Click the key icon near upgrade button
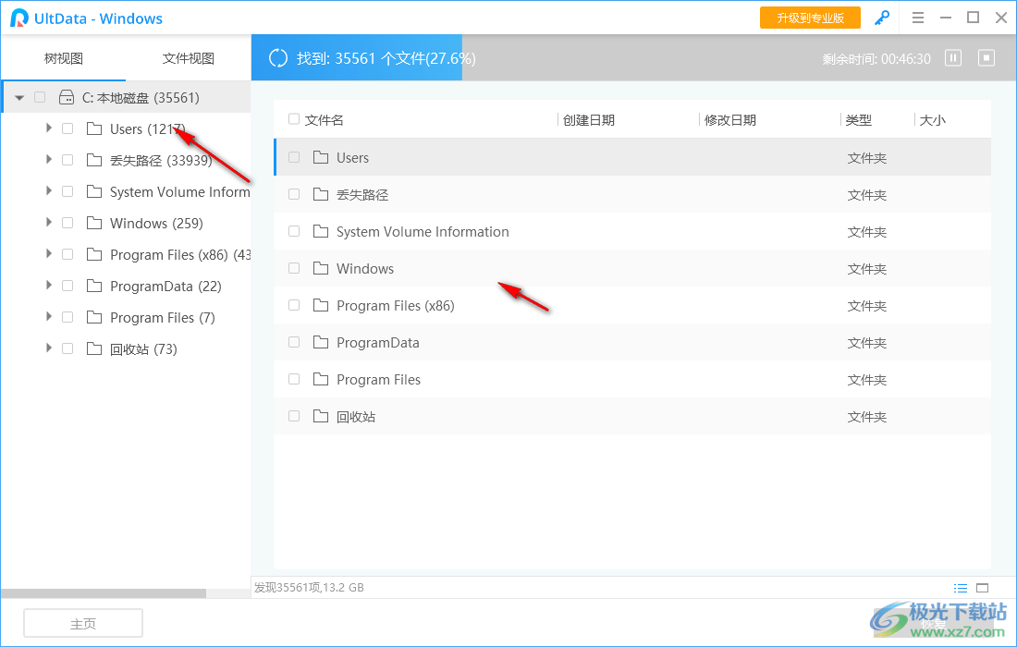This screenshot has width=1017, height=647. coord(882,18)
